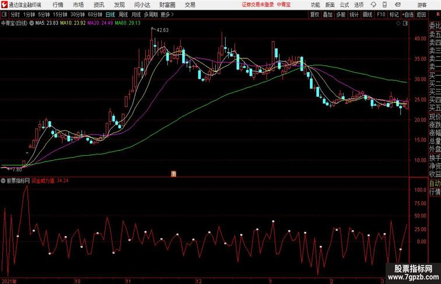
Task: Open the customer service headset icon
Action: [373, 5]
